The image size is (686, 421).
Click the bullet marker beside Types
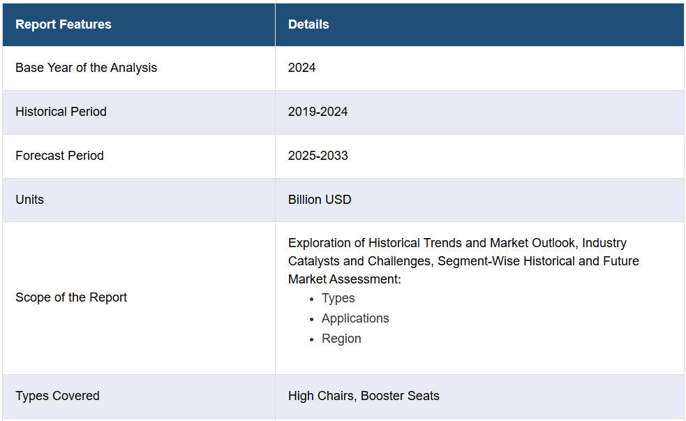click(311, 300)
